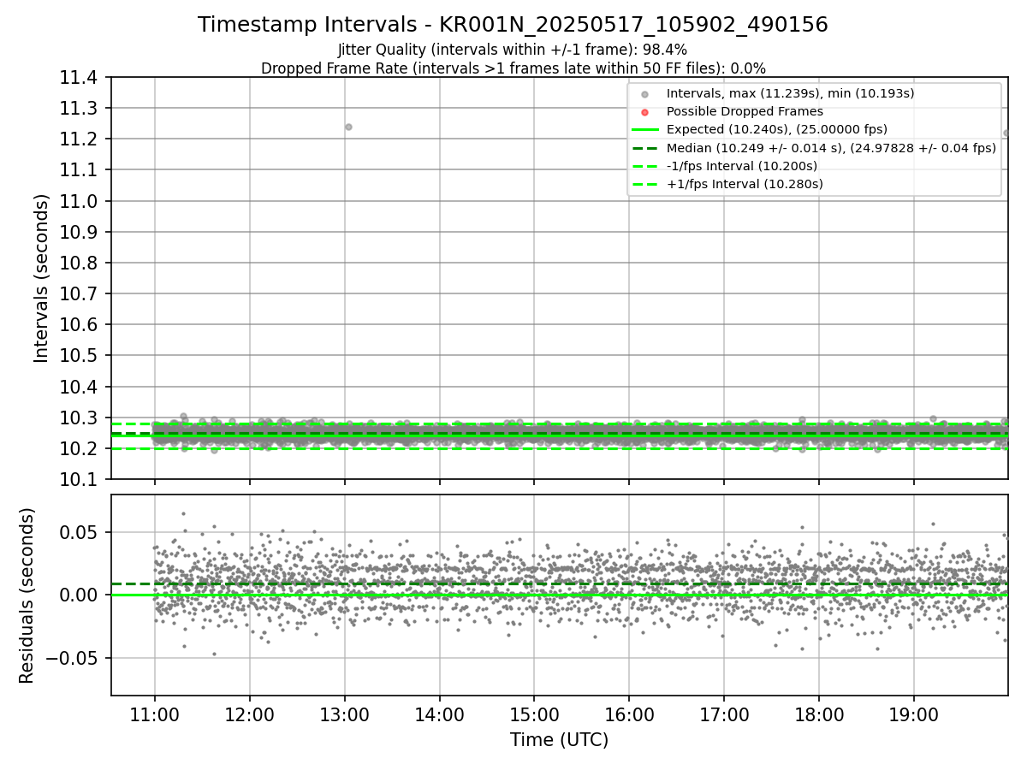Click the dark green dashed line sample beside Median

(x=645, y=147)
